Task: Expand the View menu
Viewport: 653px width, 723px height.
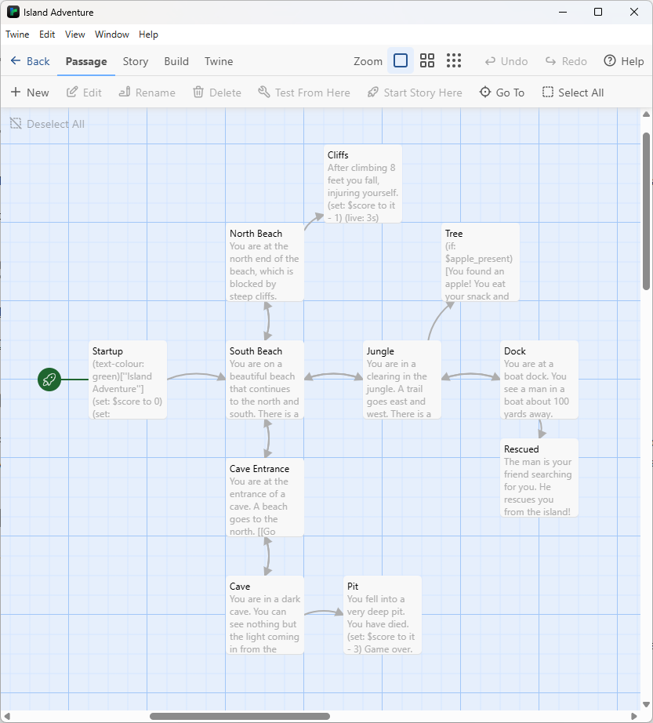Action: click(x=75, y=35)
